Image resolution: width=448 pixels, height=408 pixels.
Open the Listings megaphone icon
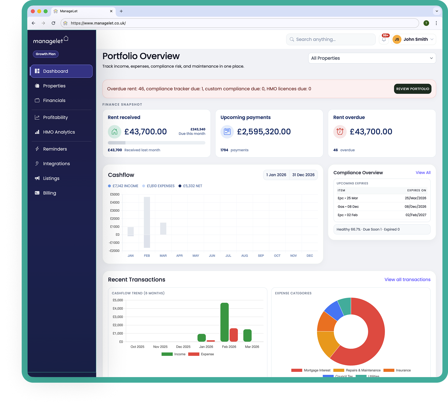pos(37,178)
